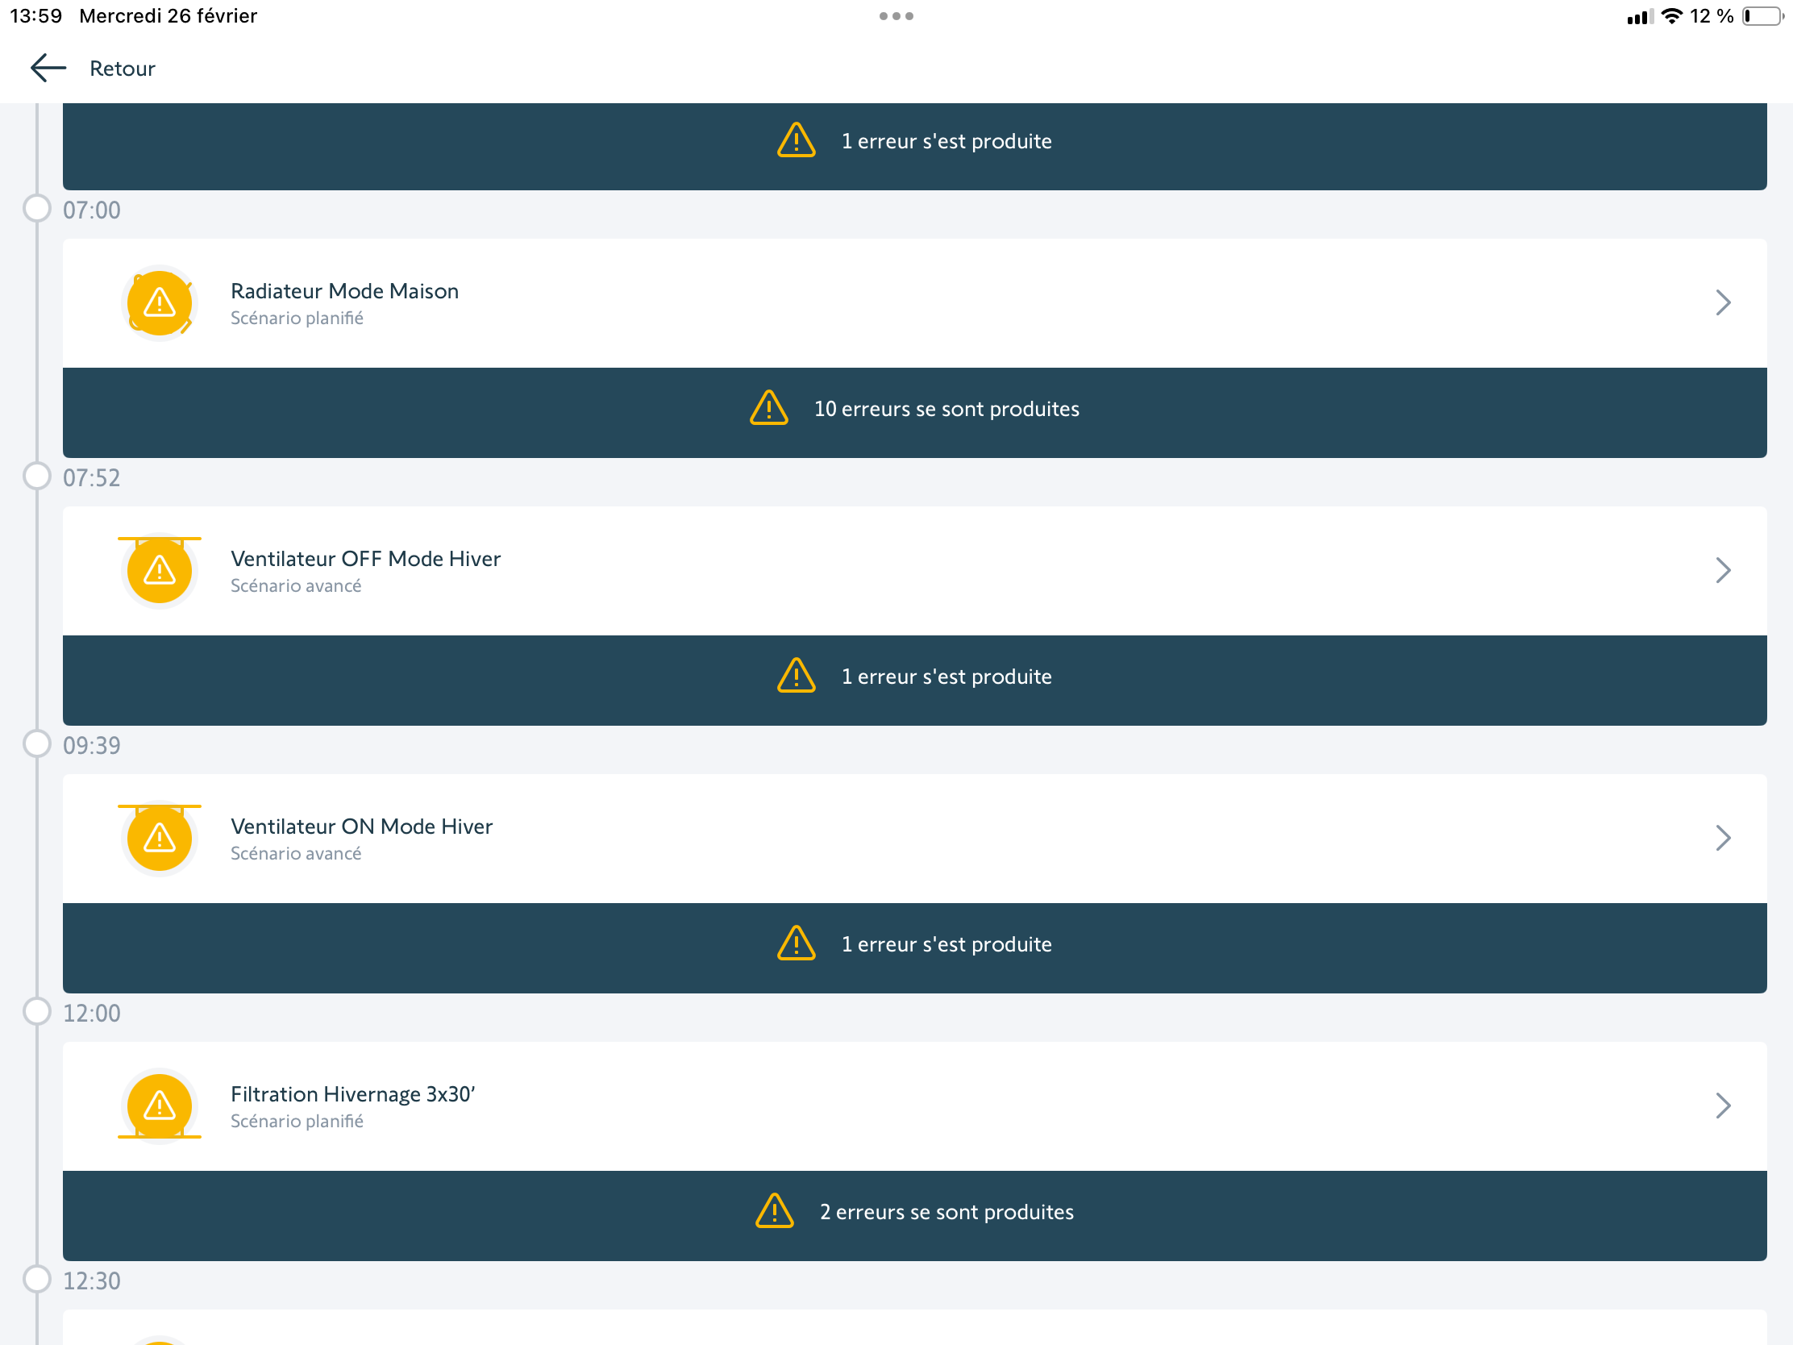The height and width of the screenshot is (1345, 1793).
Task: Open Filtration Hivernage 3x30' details chevron
Action: (x=1723, y=1106)
